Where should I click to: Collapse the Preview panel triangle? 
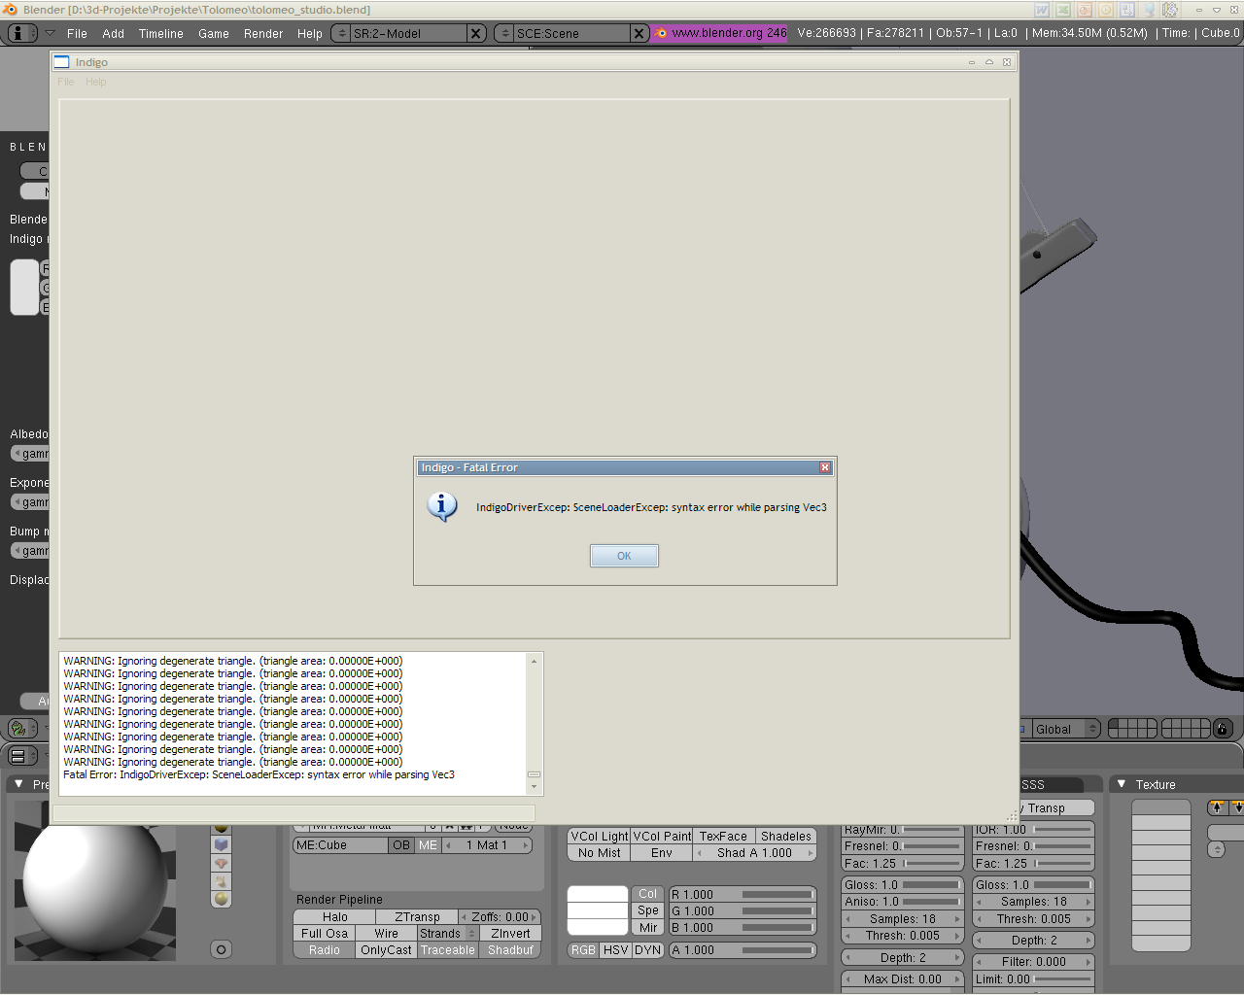(x=18, y=783)
